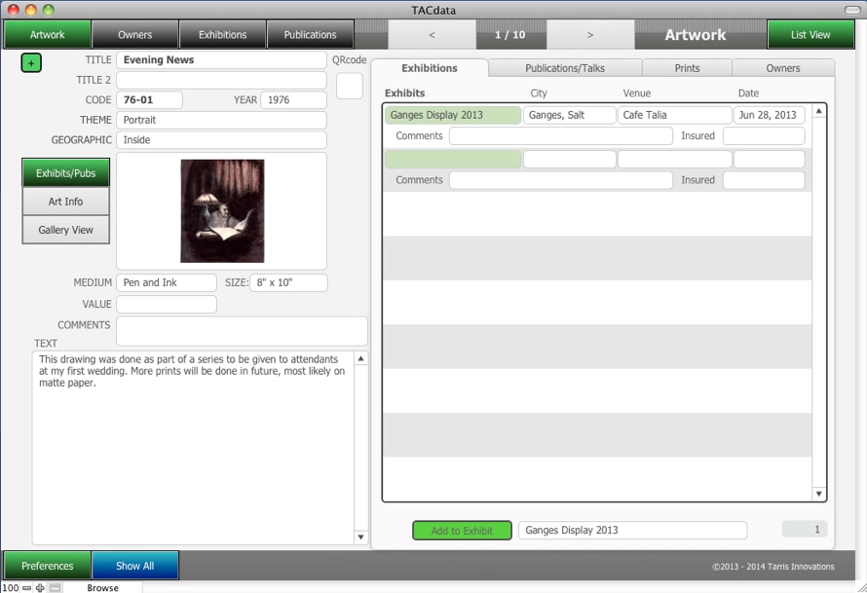This screenshot has height=593, width=867.
Task: Go to previous record with left arrow
Action: point(432,35)
